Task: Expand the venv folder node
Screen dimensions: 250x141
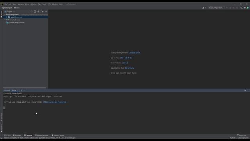Action: (7, 17)
